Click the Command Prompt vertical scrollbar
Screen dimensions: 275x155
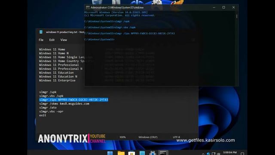tap(237, 16)
